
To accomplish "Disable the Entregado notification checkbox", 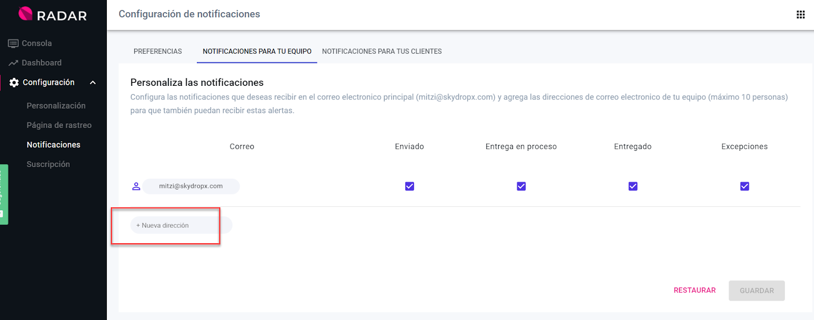I will point(633,186).
